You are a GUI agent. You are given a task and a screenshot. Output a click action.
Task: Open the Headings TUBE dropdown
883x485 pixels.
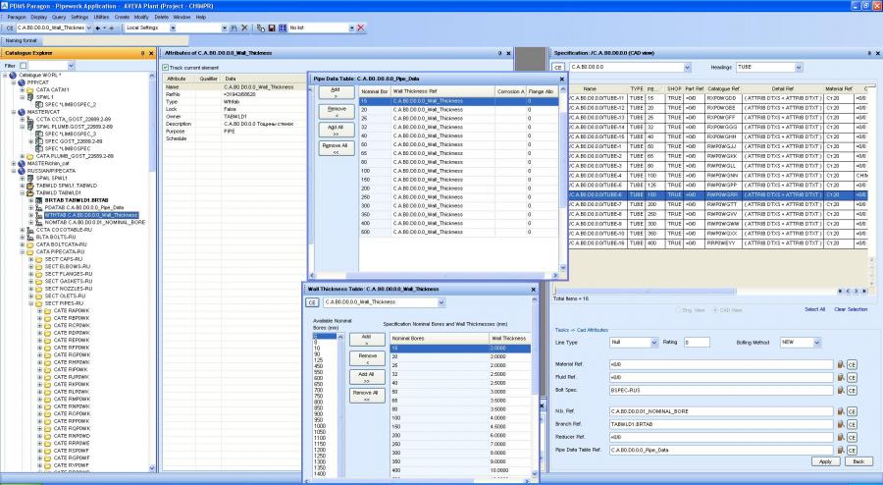point(799,67)
